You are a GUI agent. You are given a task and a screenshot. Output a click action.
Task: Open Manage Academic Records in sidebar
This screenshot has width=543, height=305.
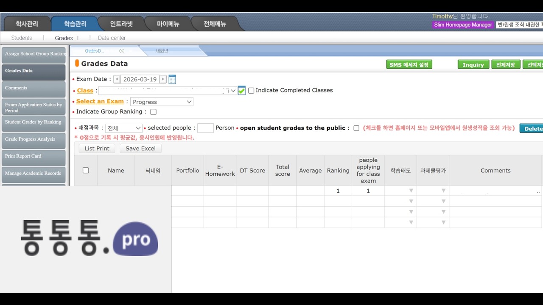pyautogui.click(x=34, y=175)
